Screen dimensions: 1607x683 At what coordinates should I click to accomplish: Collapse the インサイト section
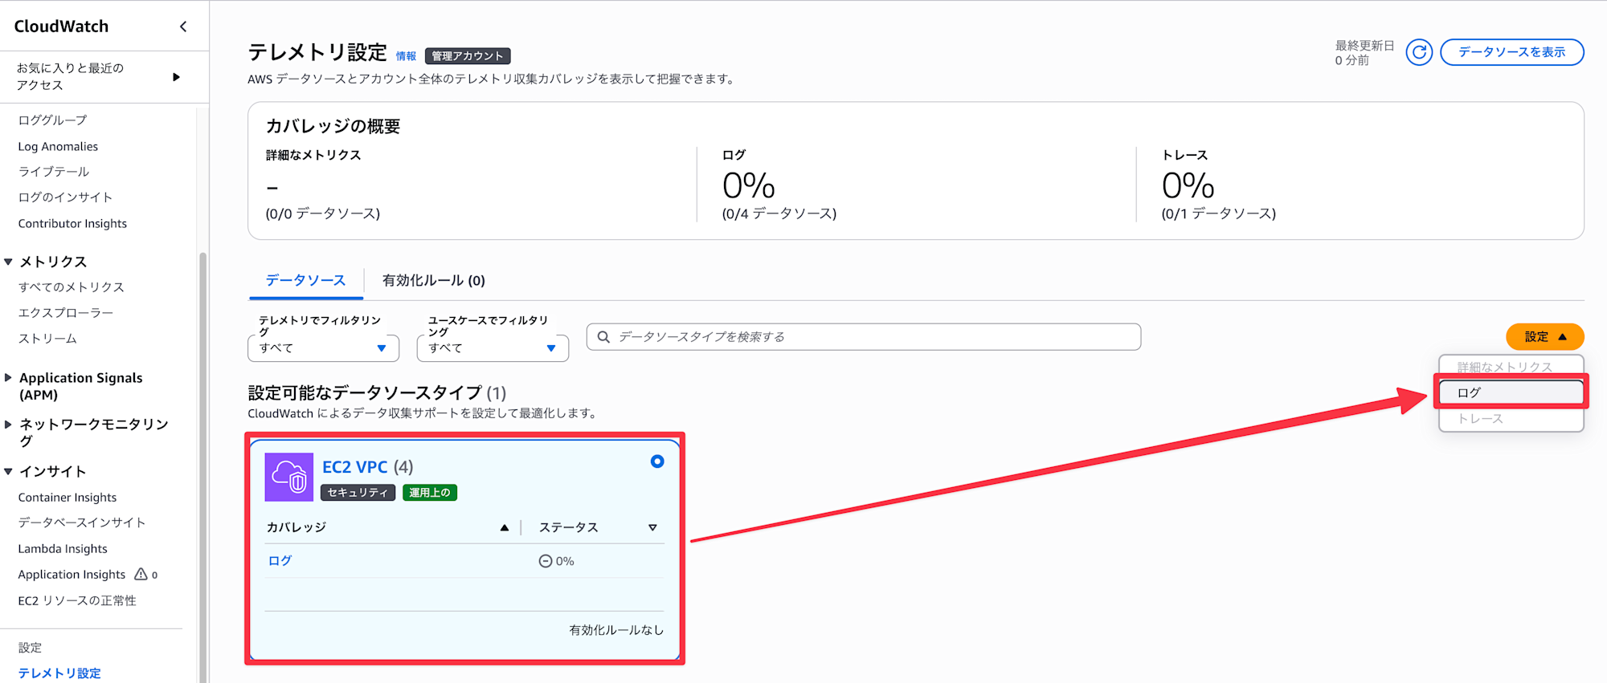pos(9,471)
